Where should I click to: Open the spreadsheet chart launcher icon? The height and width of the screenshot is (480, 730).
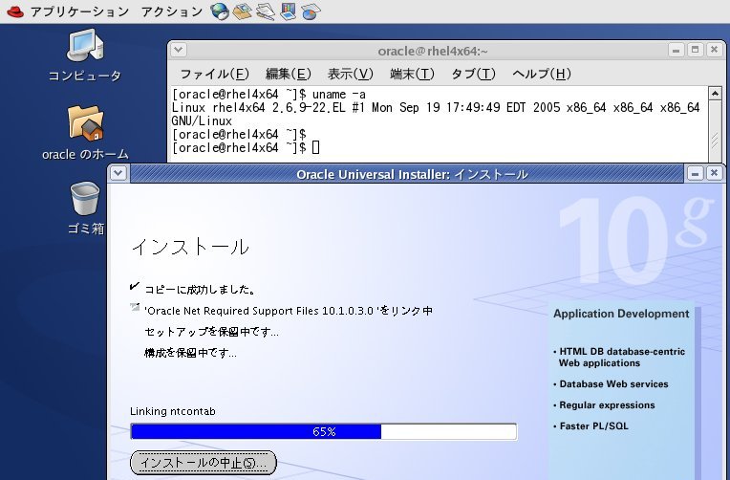coord(311,11)
